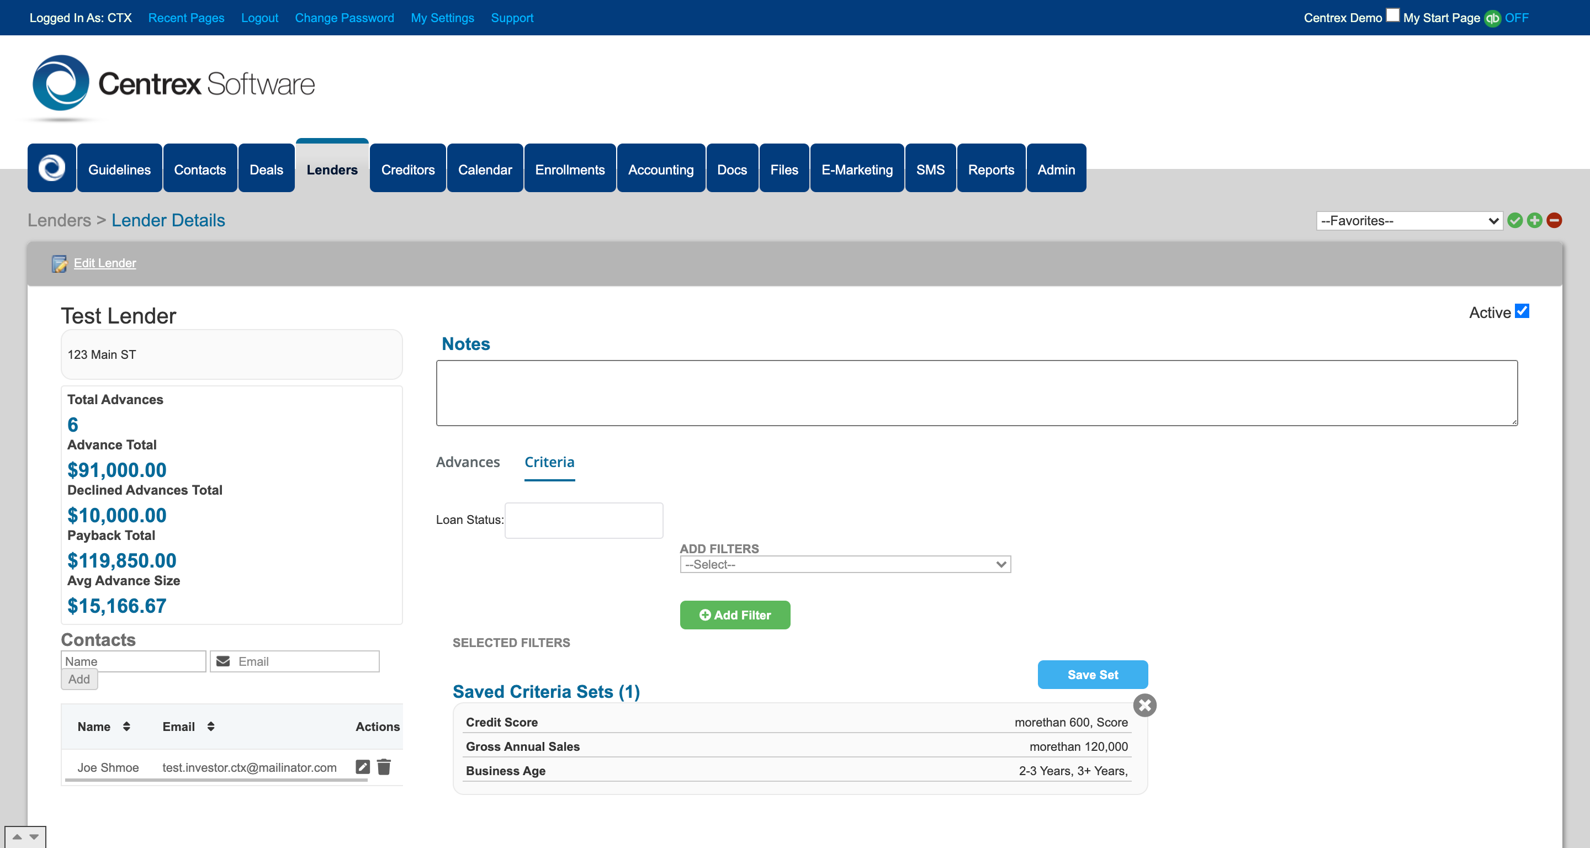Click green plus add favorite icon
1590x848 pixels.
pyautogui.click(x=1534, y=220)
